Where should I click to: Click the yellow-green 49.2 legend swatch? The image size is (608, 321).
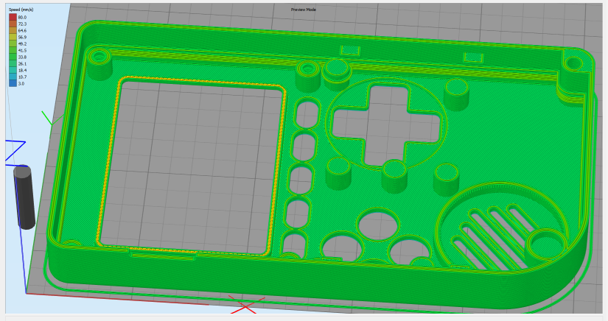tap(13, 43)
